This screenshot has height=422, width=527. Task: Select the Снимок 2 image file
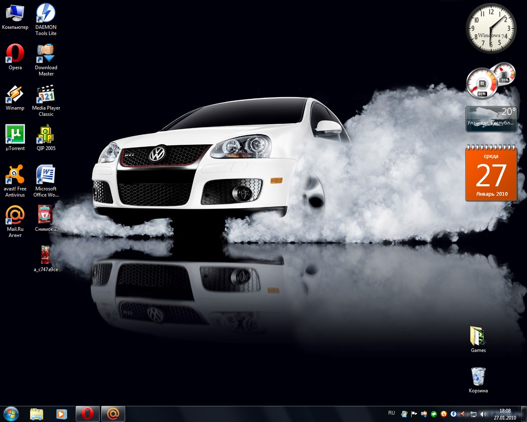(46, 216)
